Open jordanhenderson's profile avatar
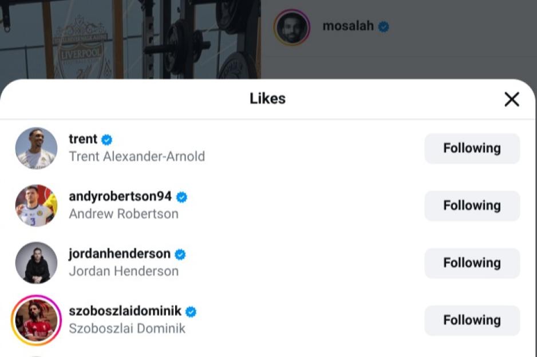This screenshot has height=357, width=537. pos(35,263)
